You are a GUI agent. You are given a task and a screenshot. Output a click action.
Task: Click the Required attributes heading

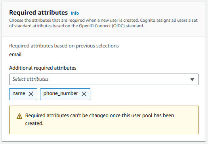tap(38, 13)
